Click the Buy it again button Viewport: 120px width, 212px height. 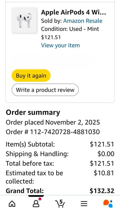[31, 76]
